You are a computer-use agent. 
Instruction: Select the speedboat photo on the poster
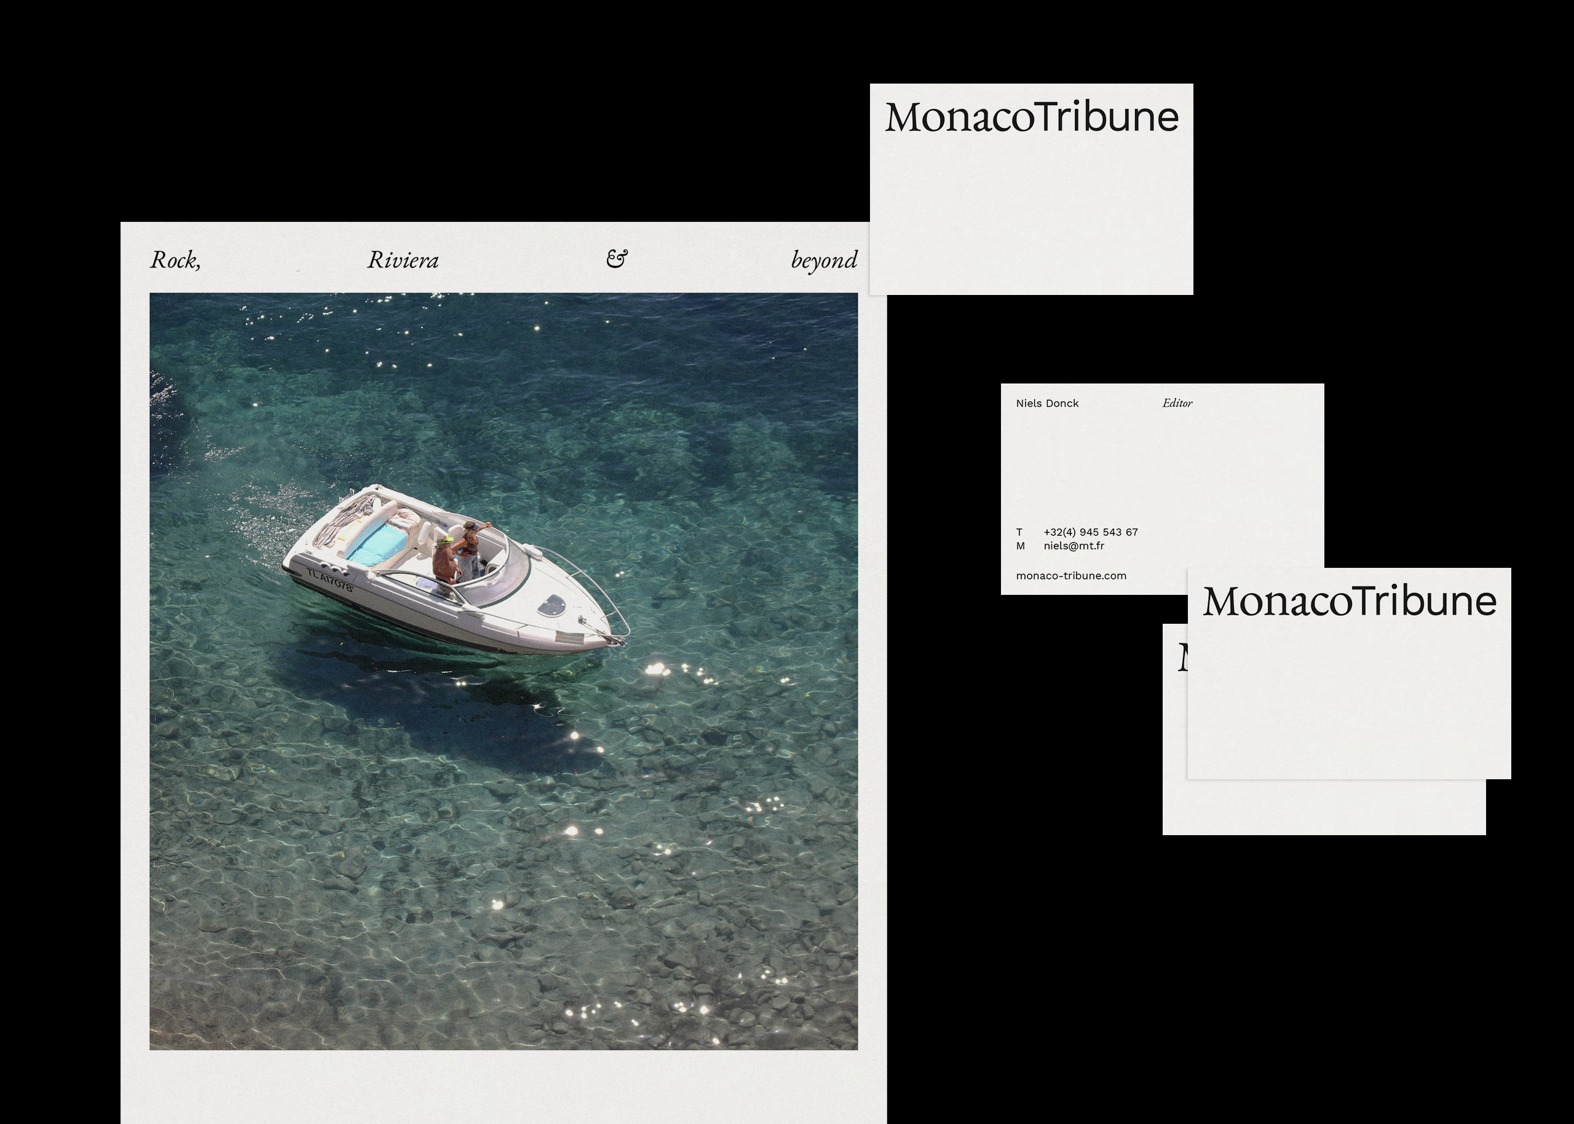coord(504,671)
